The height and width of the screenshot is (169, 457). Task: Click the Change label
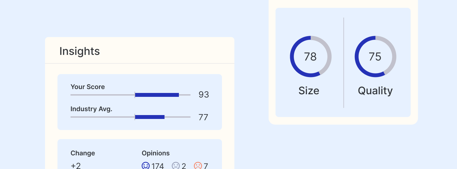click(83, 153)
